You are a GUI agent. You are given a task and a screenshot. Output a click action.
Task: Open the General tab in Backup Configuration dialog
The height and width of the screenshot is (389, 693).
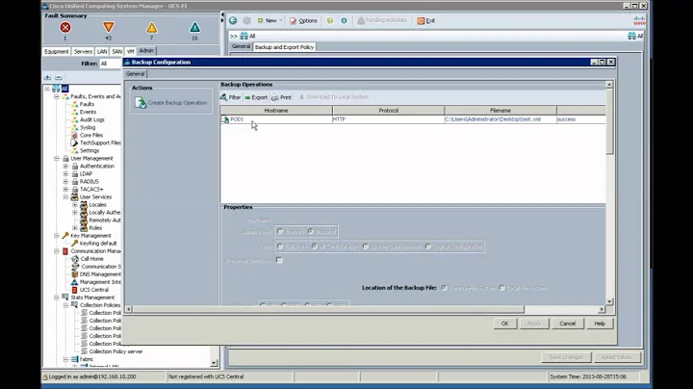click(136, 74)
